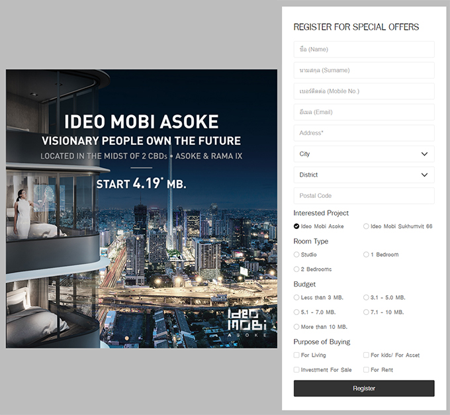
Task: Focus the Email input field
Action: 364,113
